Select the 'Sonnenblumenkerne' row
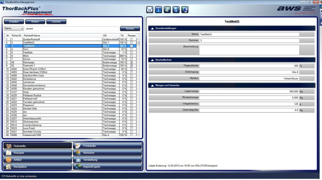This screenshot has width=322, height=180. point(71,85)
